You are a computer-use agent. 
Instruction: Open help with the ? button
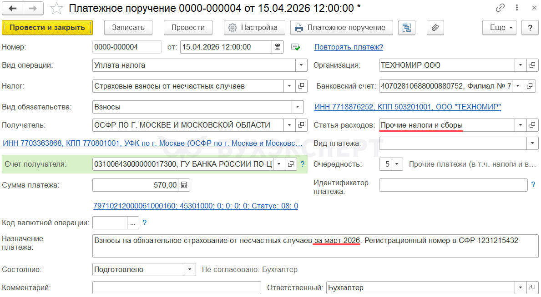(x=530, y=28)
